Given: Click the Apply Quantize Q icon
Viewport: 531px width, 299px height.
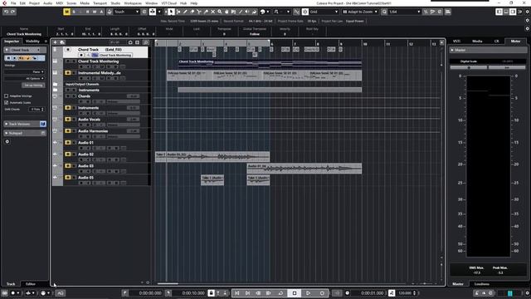Looking at the screenshot, I should point(384,12).
